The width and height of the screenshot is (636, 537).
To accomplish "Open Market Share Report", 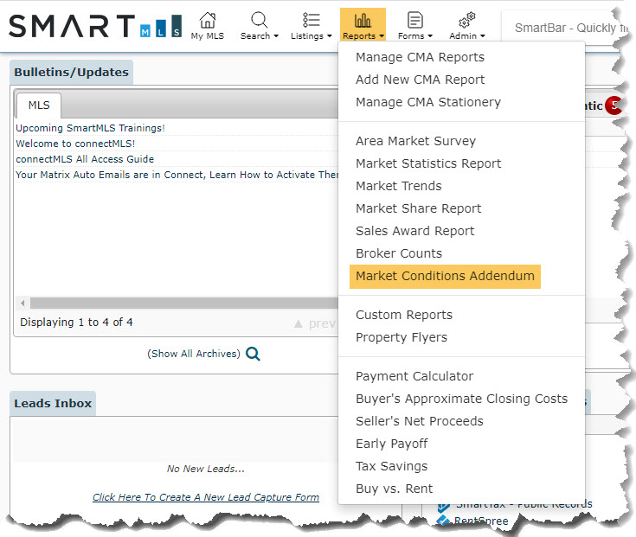I will coord(419,208).
